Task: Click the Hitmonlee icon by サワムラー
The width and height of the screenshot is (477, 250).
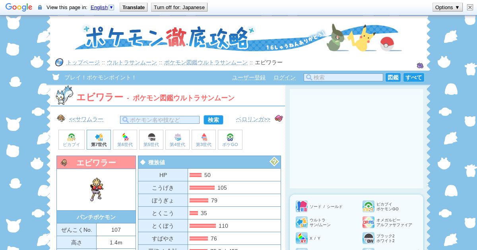Action: tap(61, 118)
